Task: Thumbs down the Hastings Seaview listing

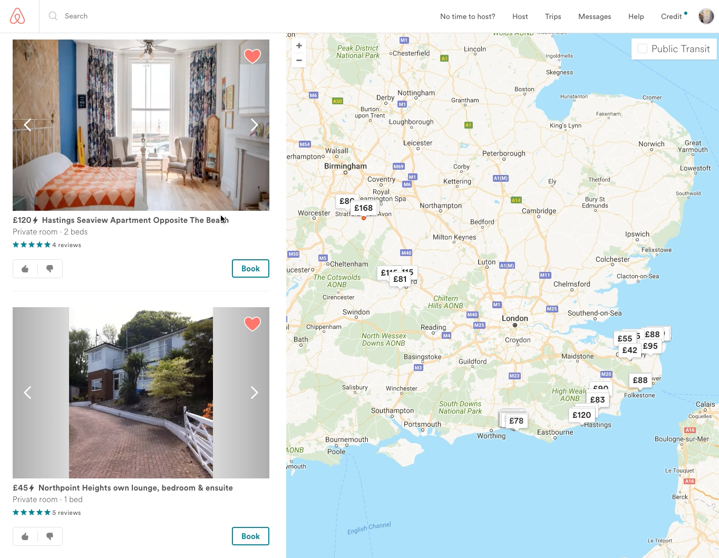Action: point(50,269)
